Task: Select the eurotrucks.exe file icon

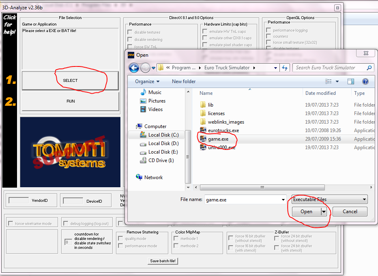Action: (x=203, y=130)
